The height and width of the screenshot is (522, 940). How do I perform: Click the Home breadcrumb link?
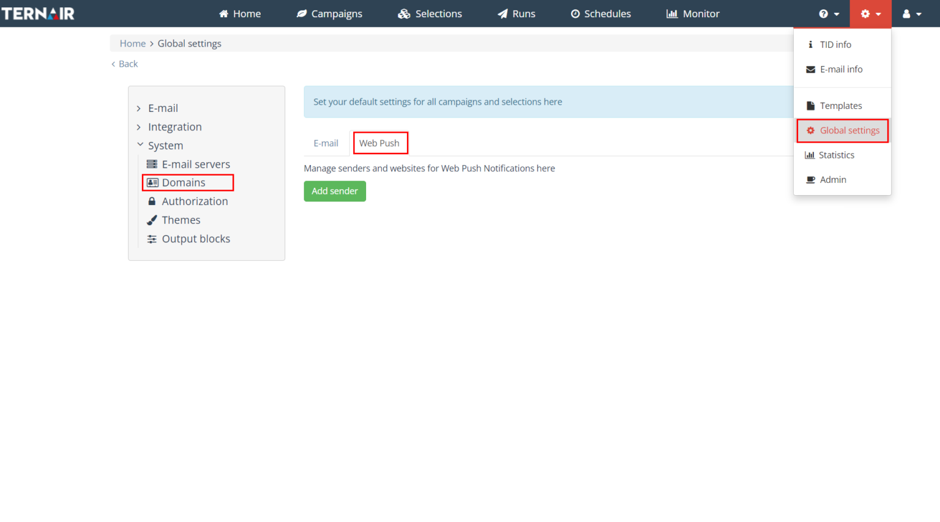pos(133,43)
